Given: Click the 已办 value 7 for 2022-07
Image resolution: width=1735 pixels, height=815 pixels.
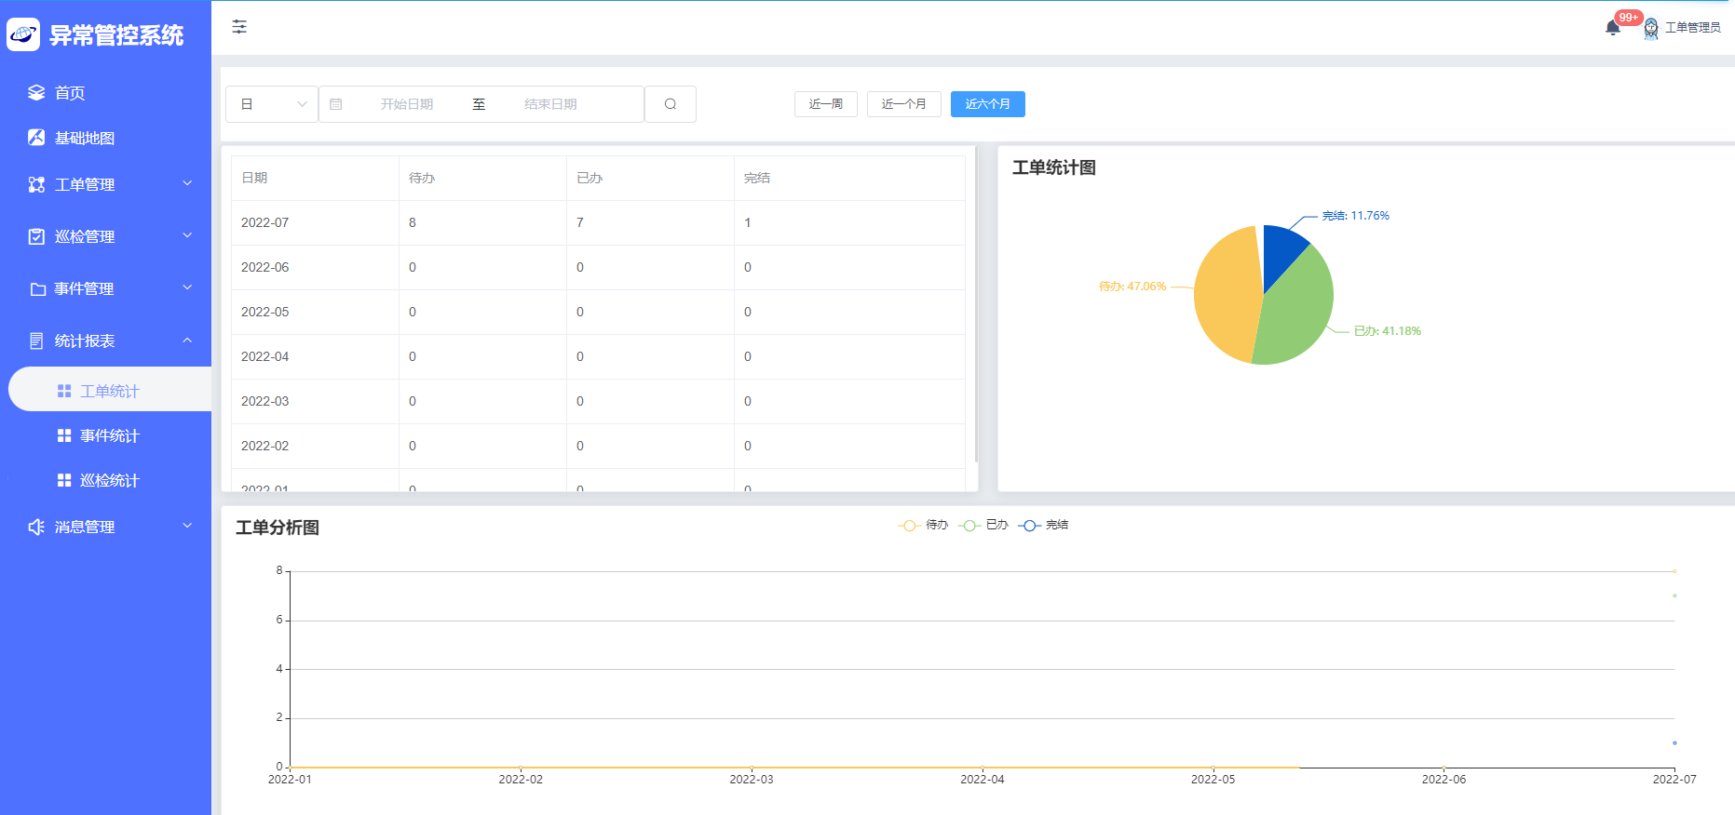Looking at the screenshot, I should click(650, 222).
